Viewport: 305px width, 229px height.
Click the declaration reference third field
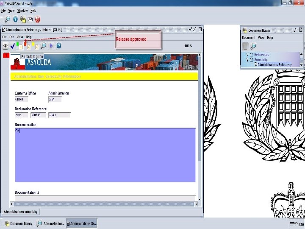coord(59,115)
